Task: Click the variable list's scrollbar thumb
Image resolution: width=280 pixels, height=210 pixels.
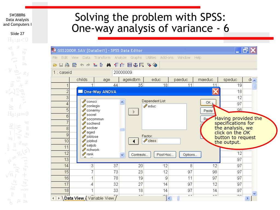Action: click(x=122, y=130)
